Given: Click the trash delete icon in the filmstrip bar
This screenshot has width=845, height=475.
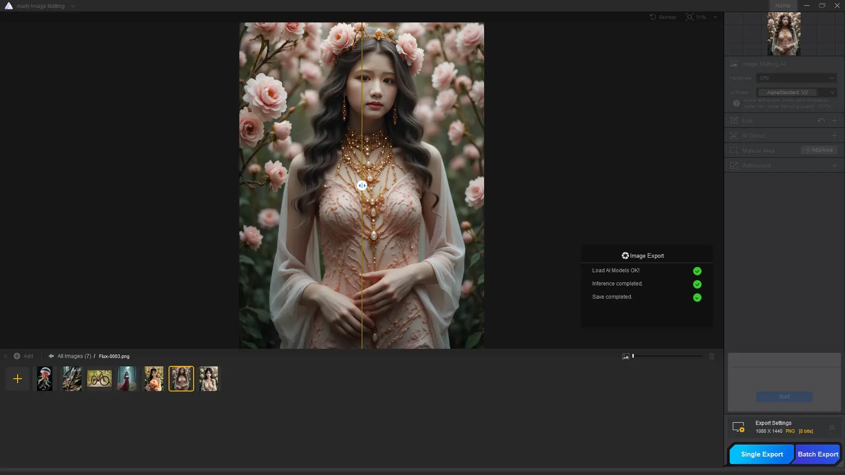Looking at the screenshot, I should (x=712, y=356).
